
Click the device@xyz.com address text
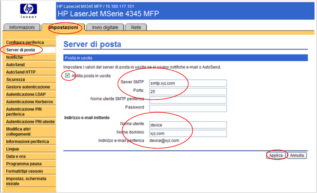click(164, 141)
